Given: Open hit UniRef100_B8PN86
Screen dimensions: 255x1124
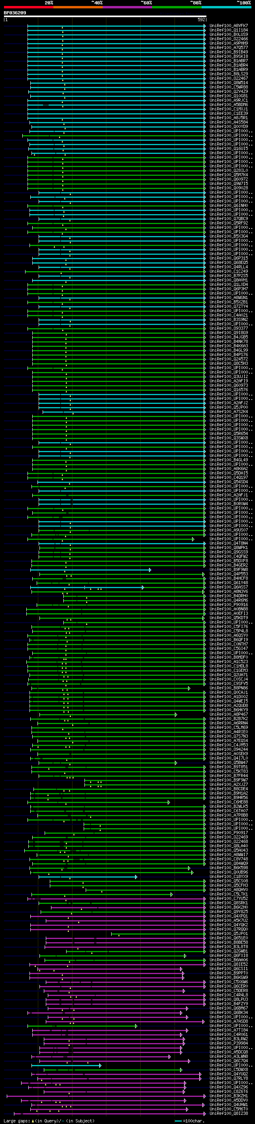Looking at the screenshot, I should (x=229, y=688).
